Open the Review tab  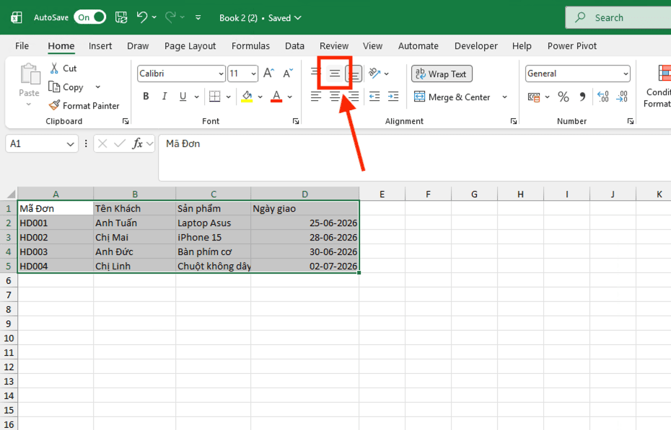pos(334,45)
